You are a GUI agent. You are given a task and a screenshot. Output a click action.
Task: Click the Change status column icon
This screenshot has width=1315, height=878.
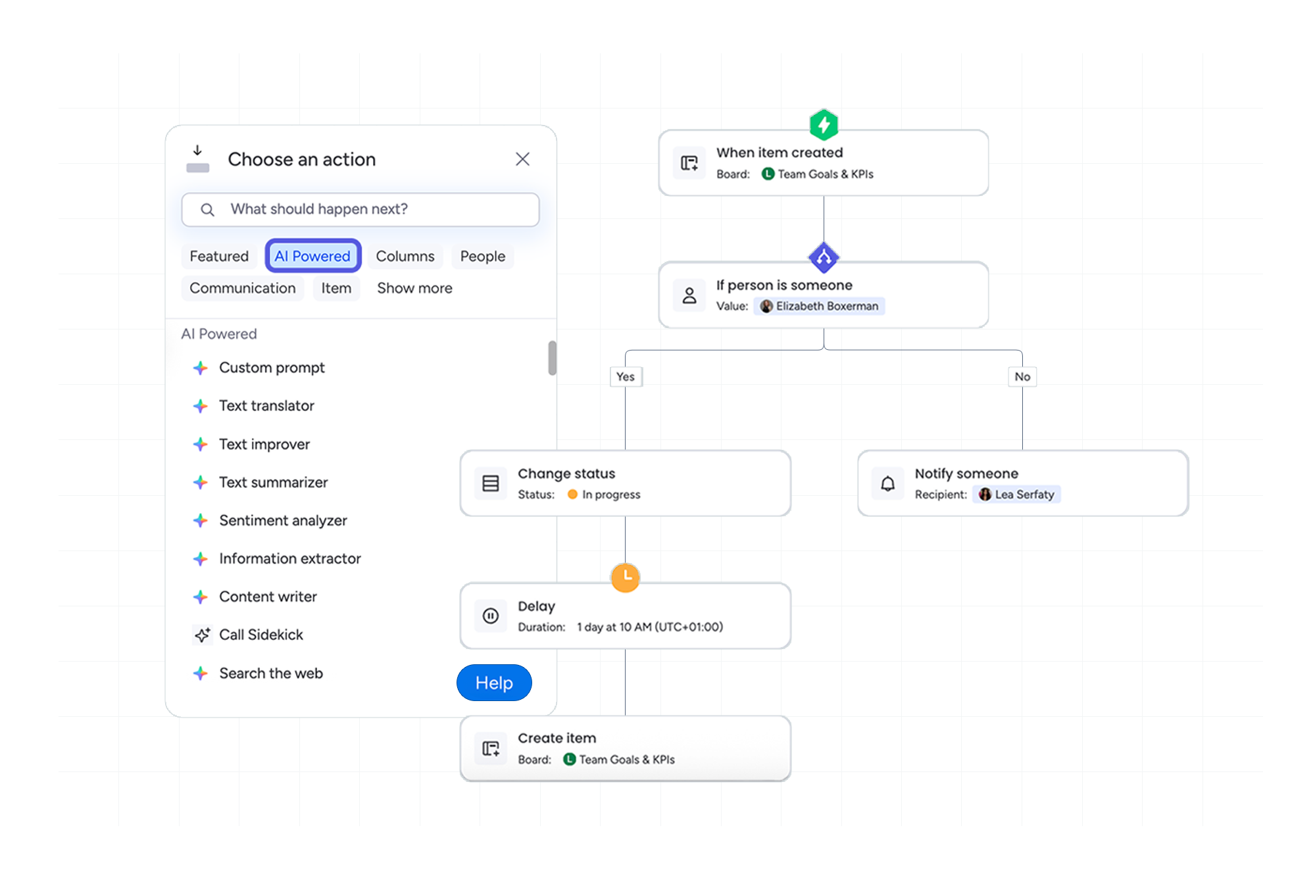click(x=491, y=484)
